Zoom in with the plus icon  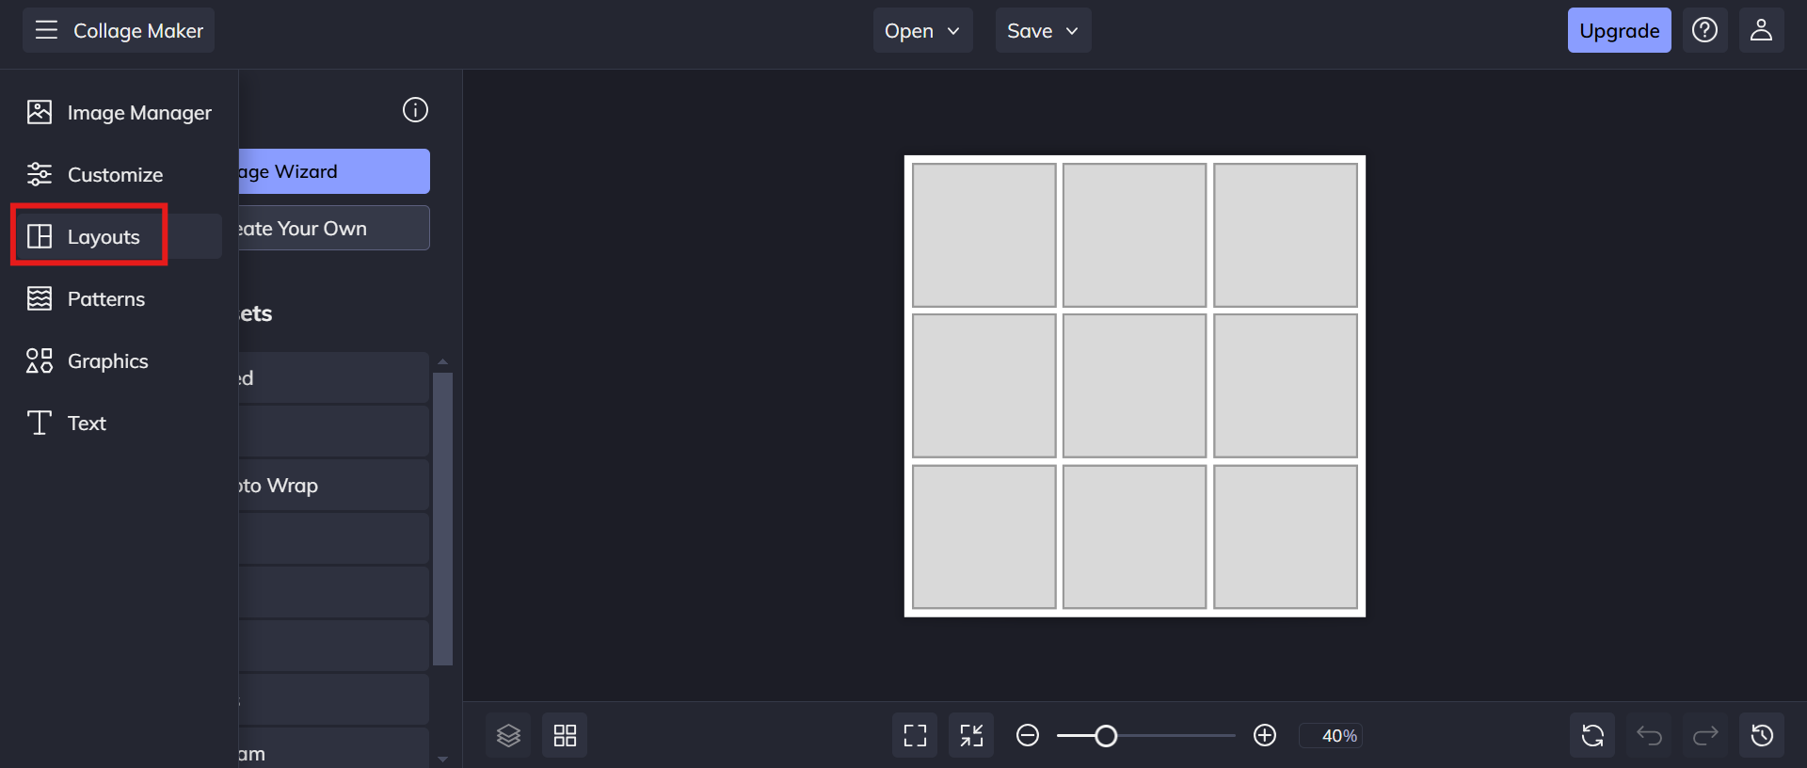point(1265,735)
